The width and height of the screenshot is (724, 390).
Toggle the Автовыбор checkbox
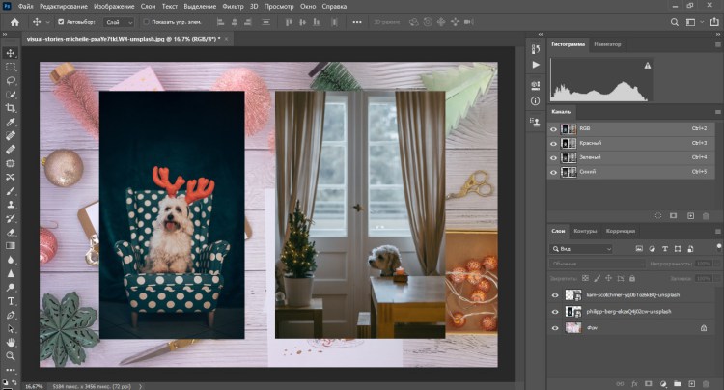(61, 21)
